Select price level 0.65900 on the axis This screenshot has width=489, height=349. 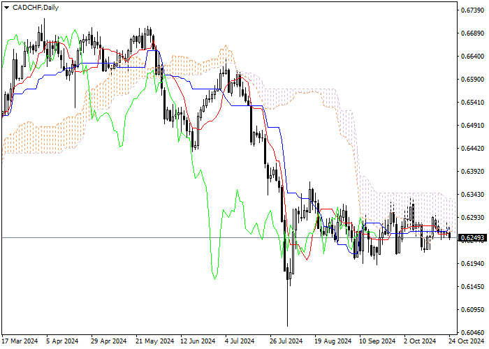(473, 80)
